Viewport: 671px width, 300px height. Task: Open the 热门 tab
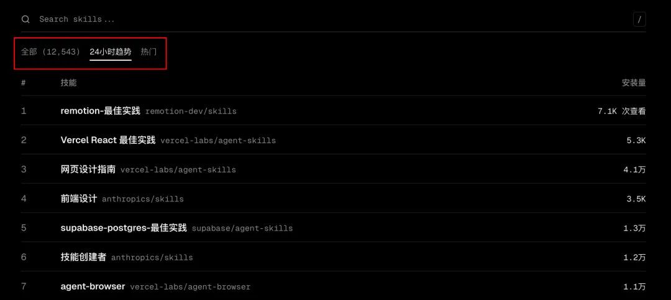click(148, 52)
